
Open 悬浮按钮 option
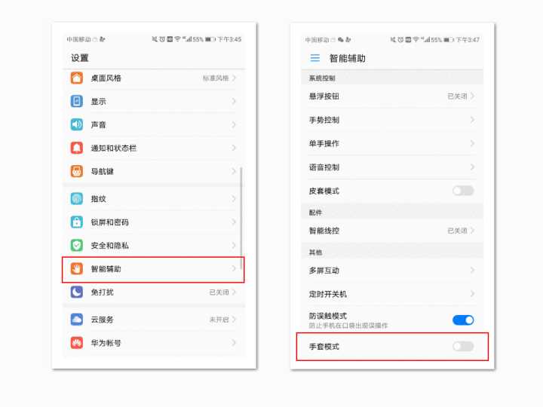click(x=392, y=96)
